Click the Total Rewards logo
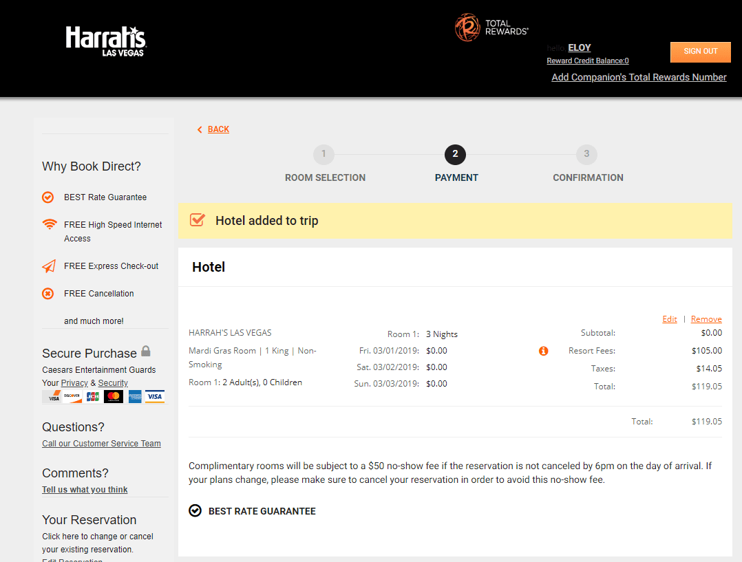This screenshot has width=742, height=562. click(x=491, y=28)
